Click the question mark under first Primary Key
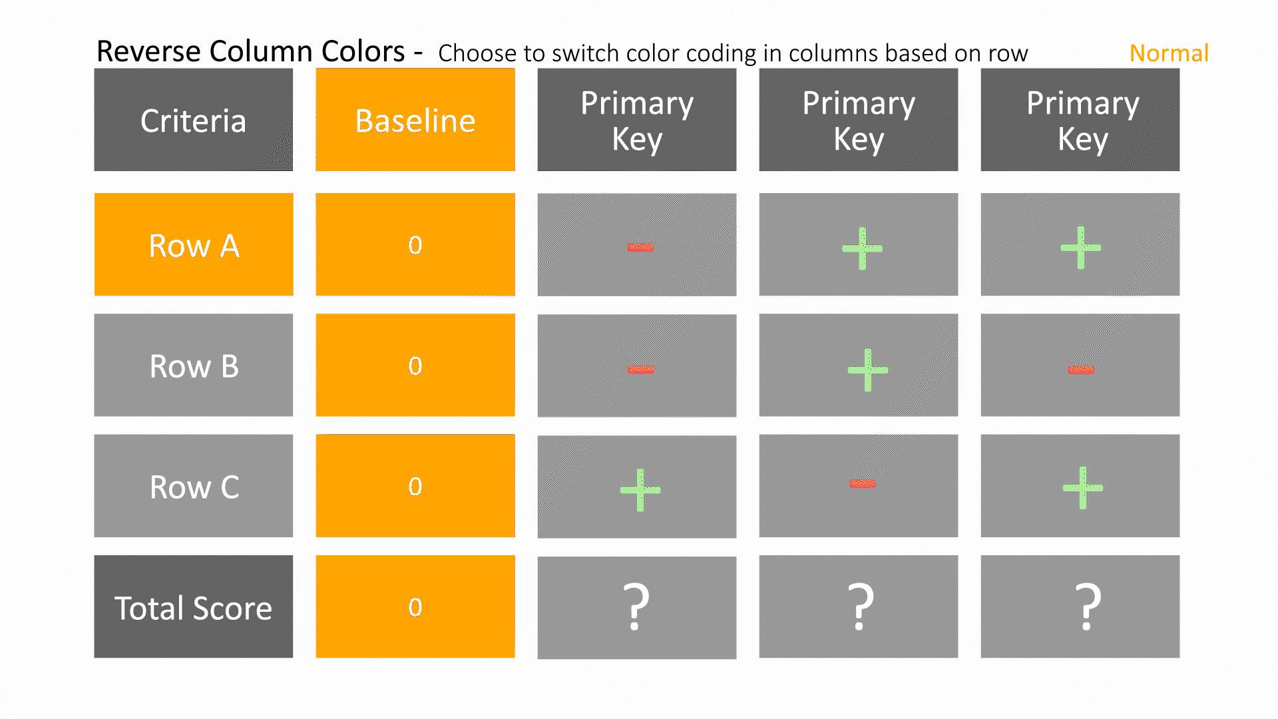The width and height of the screenshot is (1278, 719). (x=636, y=606)
